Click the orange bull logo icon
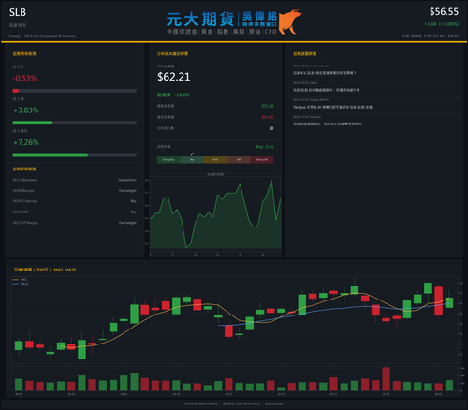The height and width of the screenshot is (410, 468). click(x=289, y=22)
